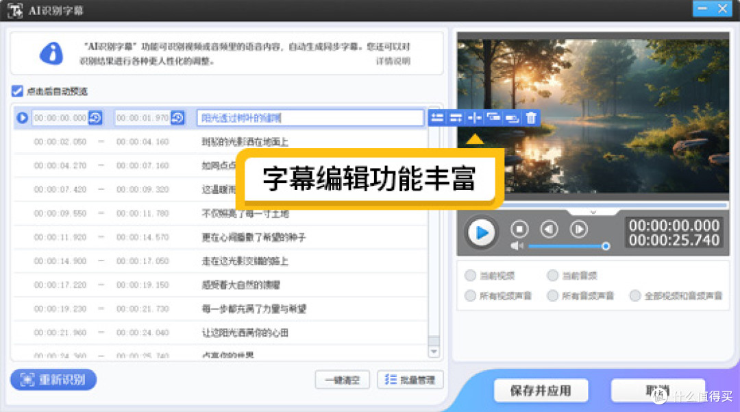Reset end time 00:00:01.970 with clock icon
The width and height of the screenshot is (740, 412).
178,117
